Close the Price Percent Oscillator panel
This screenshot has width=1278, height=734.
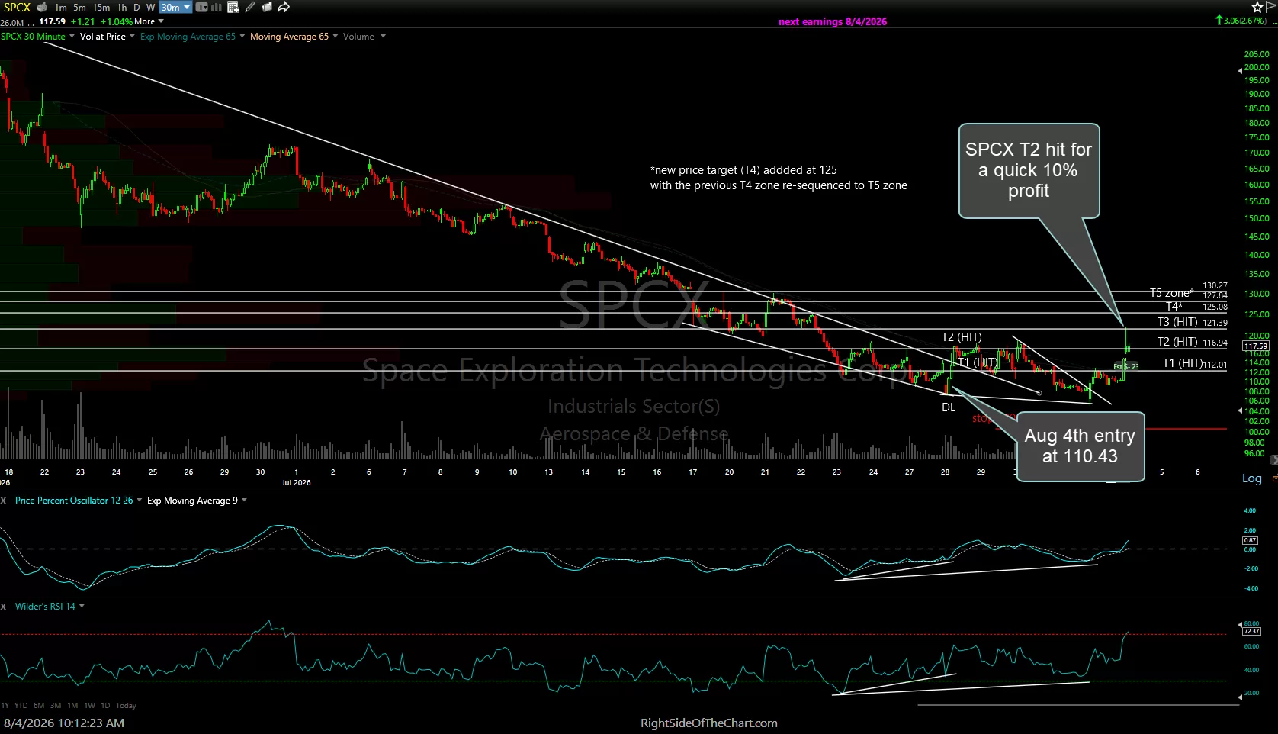4,501
